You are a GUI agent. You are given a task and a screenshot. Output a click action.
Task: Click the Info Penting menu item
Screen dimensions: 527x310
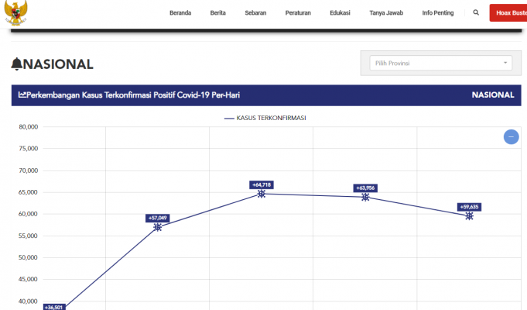[439, 13]
